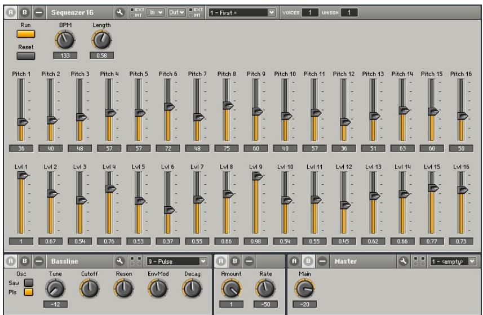Click the Length value 0.58
This screenshot has width=483, height=315.
(x=101, y=55)
